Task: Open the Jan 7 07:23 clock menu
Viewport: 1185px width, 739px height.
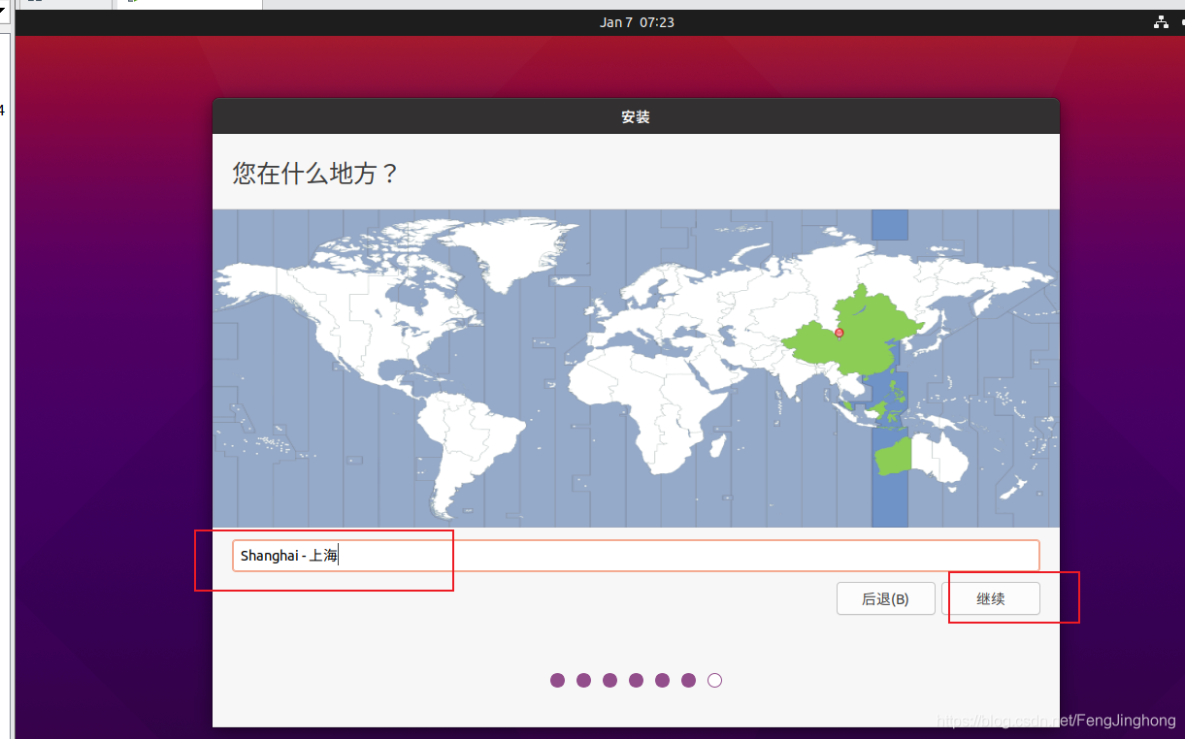Action: [x=637, y=22]
